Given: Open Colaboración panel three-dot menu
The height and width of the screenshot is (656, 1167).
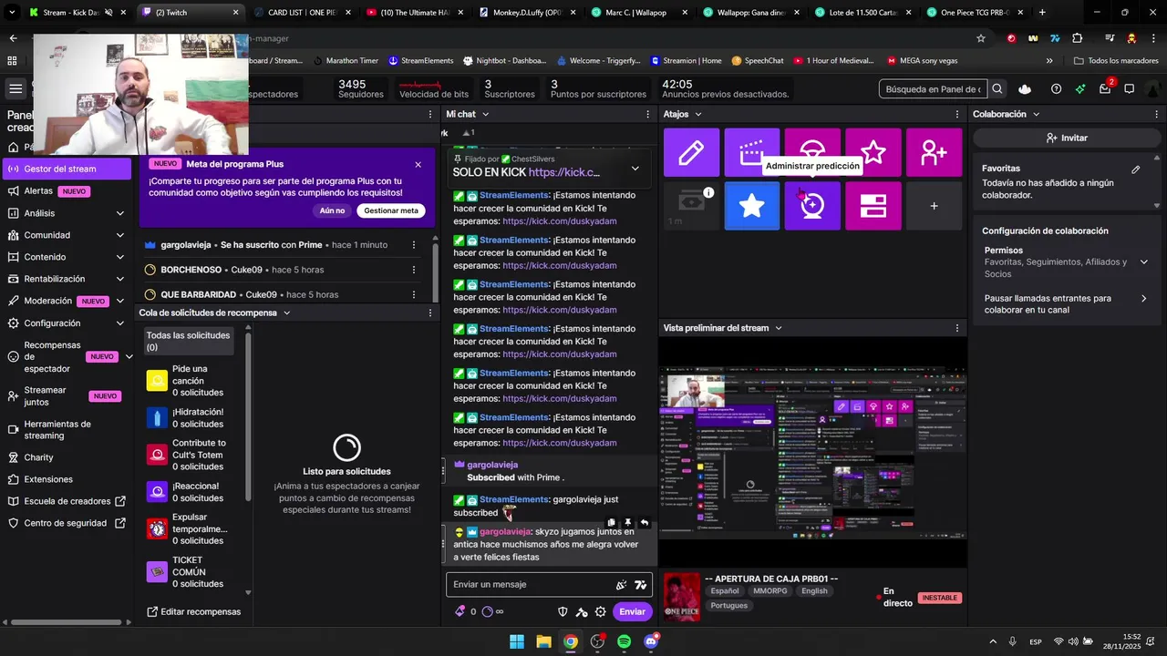Looking at the screenshot, I should [x=1156, y=115].
